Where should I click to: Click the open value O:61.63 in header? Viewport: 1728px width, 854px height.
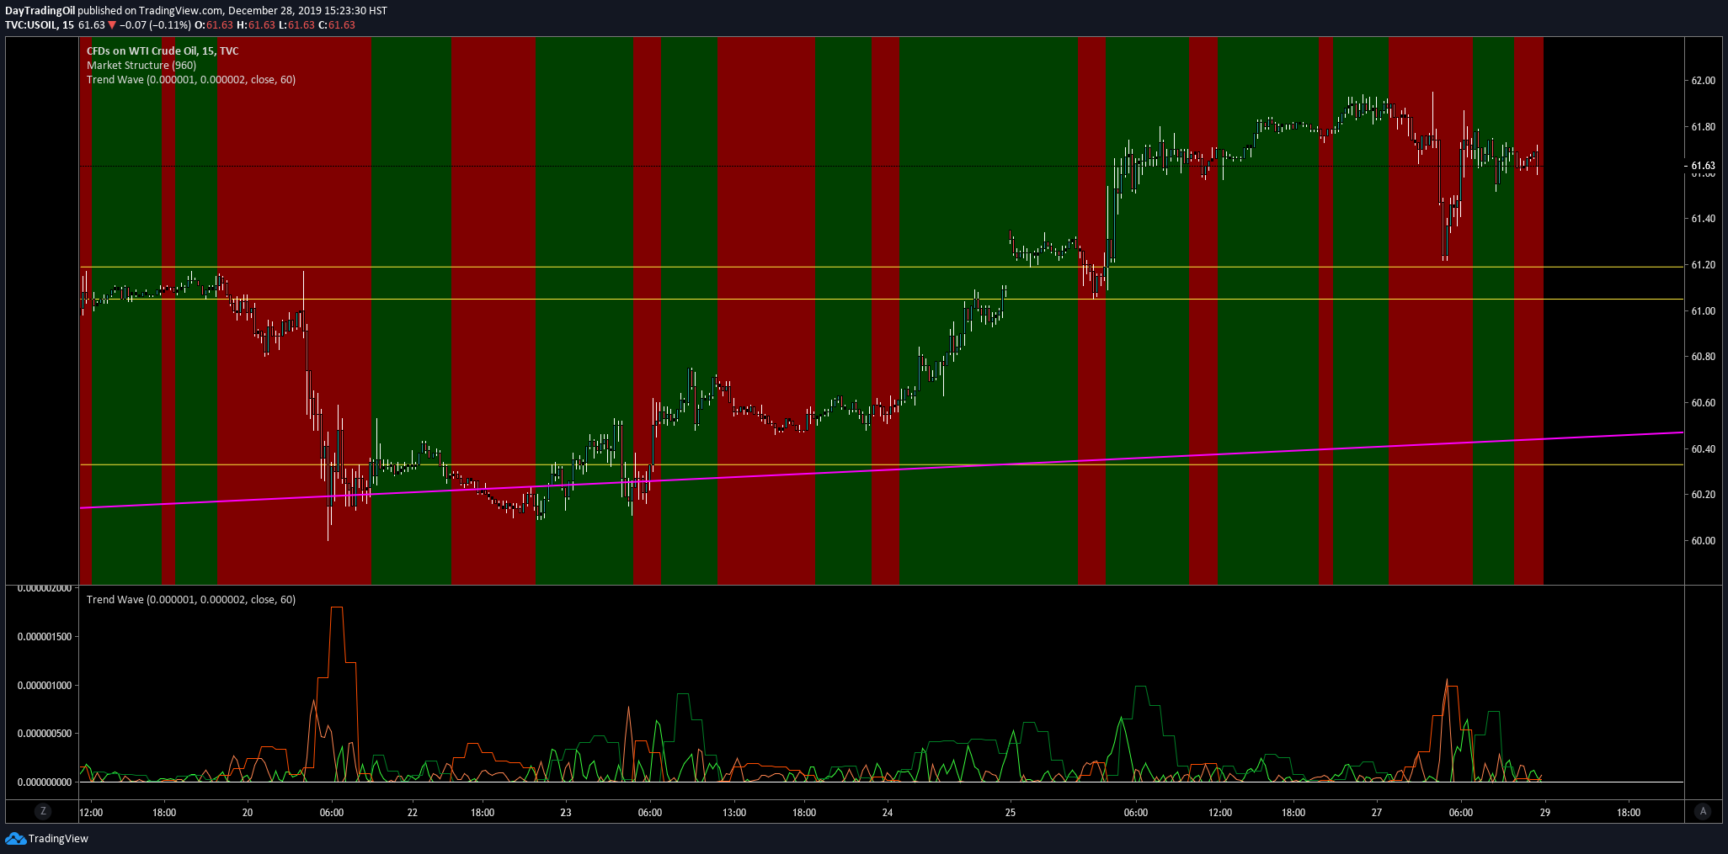[x=214, y=25]
